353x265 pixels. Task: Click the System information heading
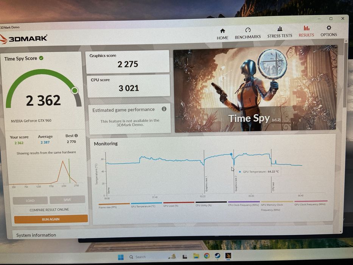[x=36, y=235]
